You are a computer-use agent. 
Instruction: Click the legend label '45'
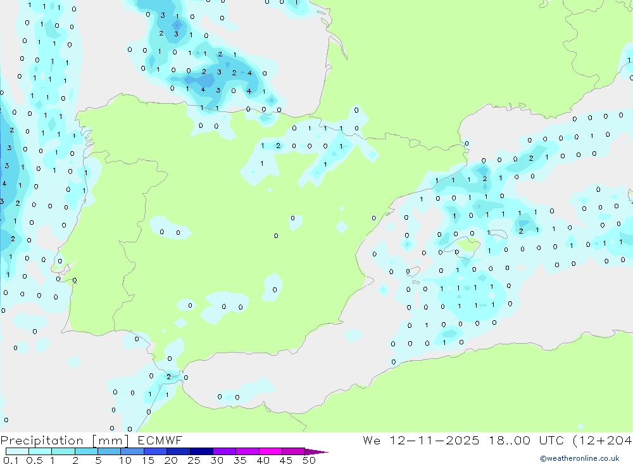286,460
